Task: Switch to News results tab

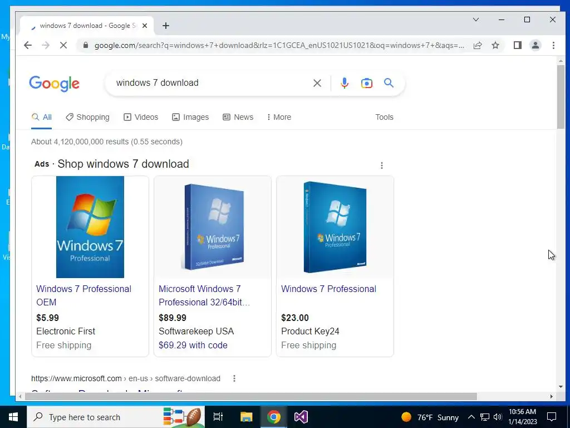Action: tap(238, 117)
